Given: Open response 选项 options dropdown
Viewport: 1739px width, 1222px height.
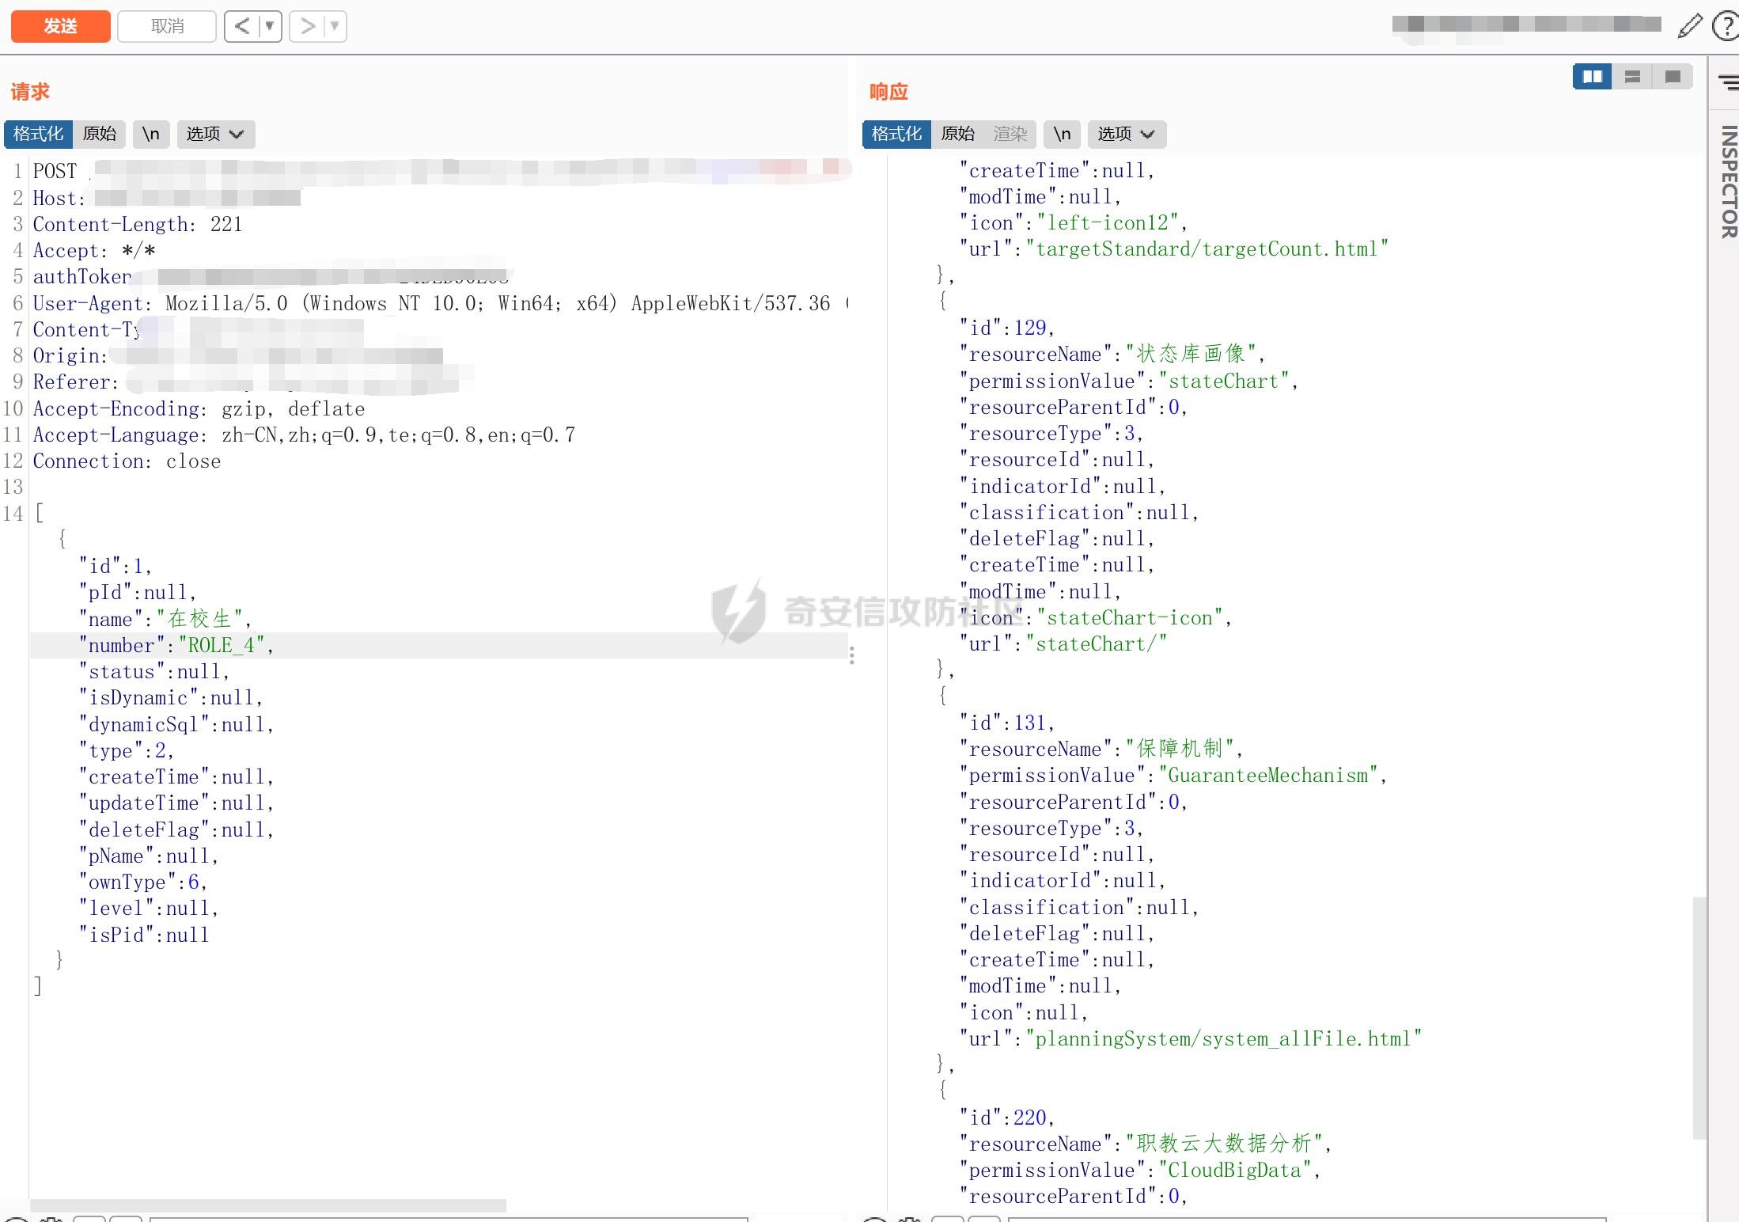Looking at the screenshot, I should 1126,134.
